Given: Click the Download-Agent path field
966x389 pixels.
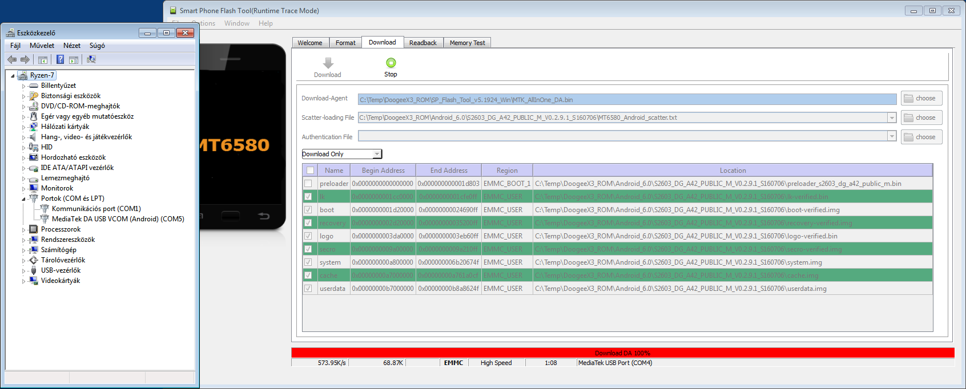Looking at the screenshot, I should point(627,99).
